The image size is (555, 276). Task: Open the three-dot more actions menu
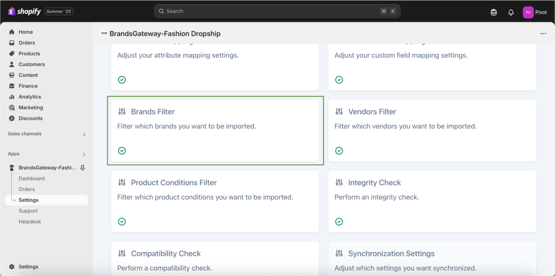(x=543, y=34)
